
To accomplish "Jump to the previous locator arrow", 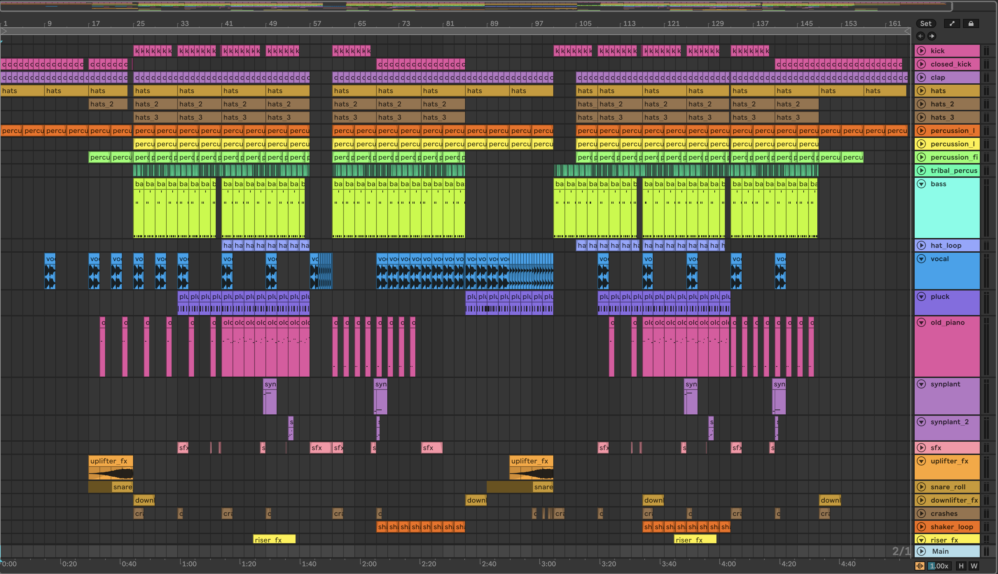I will (x=921, y=36).
